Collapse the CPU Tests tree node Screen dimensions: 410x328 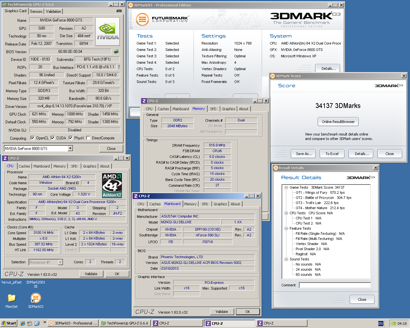(286, 213)
